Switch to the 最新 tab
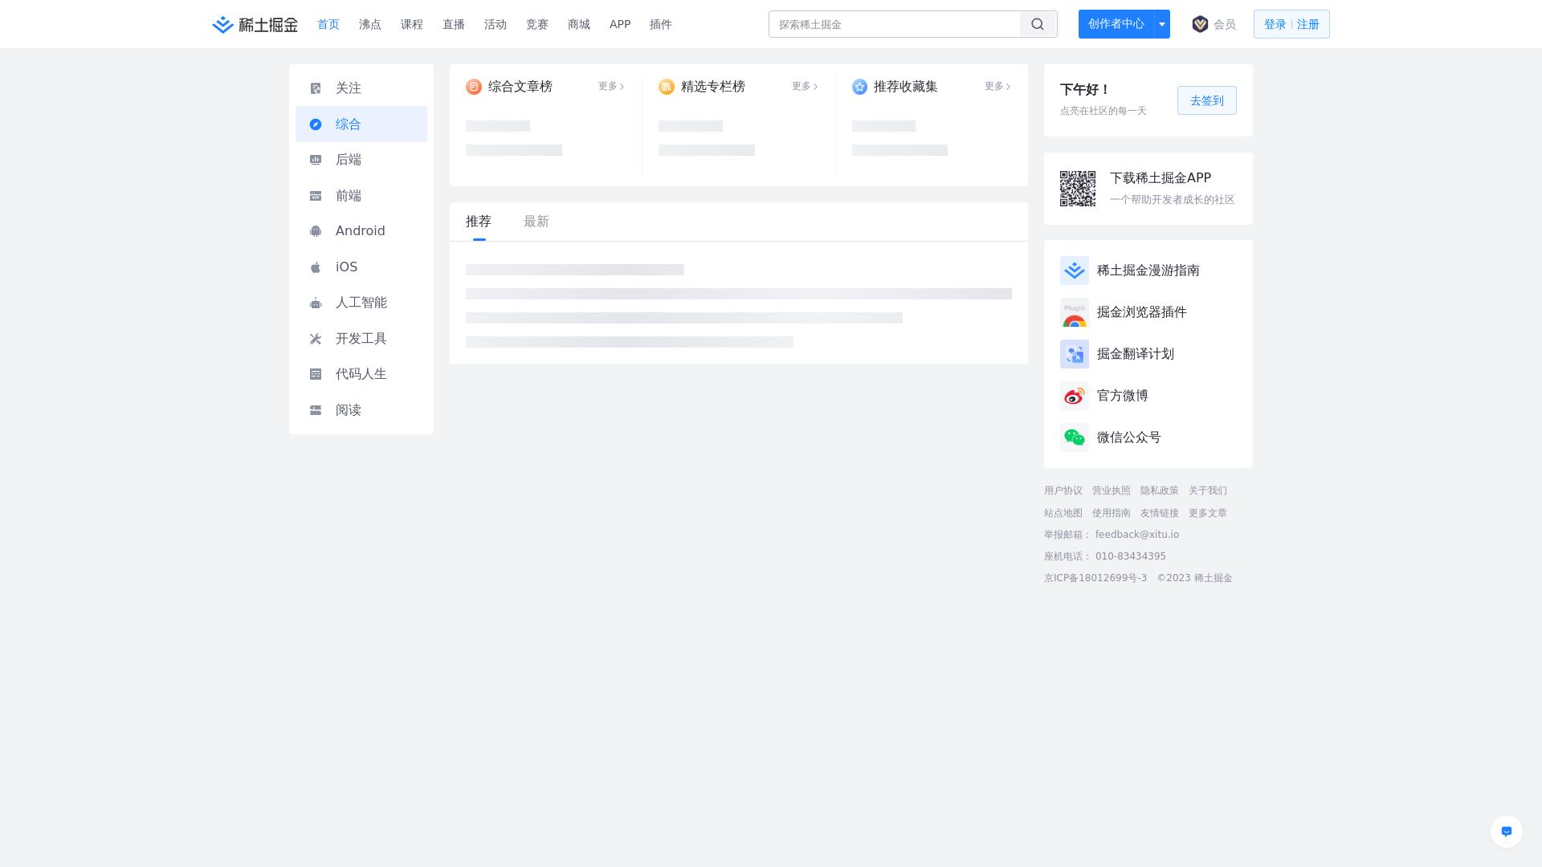The height and width of the screenshot is (867, 1542). tap(536, 222)
